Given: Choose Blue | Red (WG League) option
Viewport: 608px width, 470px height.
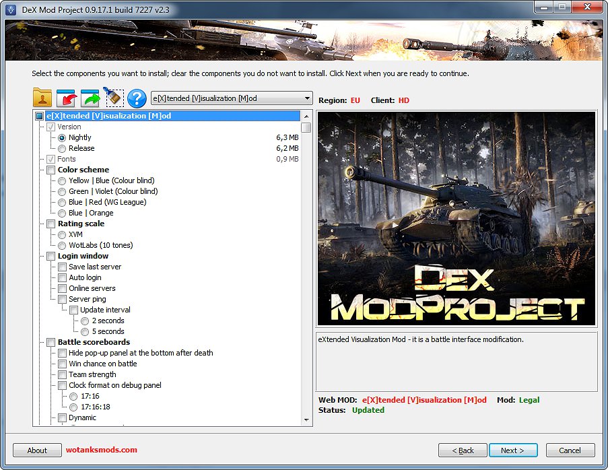Looking at the screenshot, I should coord(62,203).
